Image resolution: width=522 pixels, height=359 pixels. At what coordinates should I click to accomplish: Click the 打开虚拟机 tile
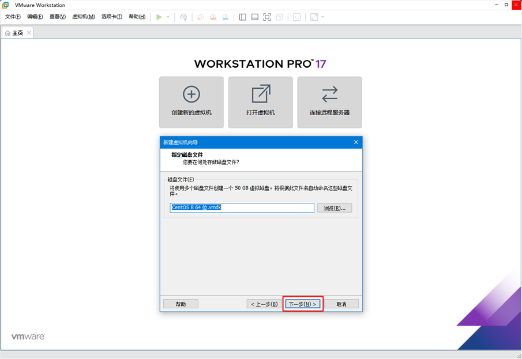pyautogui.click(x=261, y=102)
